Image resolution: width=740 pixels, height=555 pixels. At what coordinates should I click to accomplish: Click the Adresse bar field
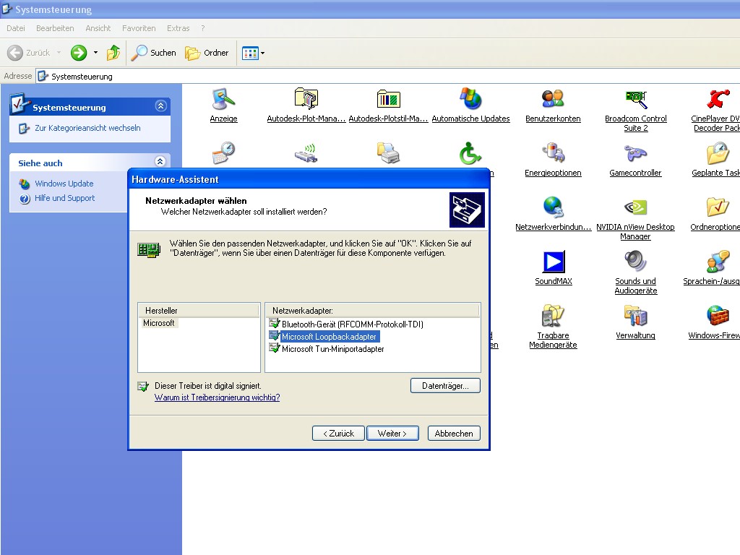(387, 77)
